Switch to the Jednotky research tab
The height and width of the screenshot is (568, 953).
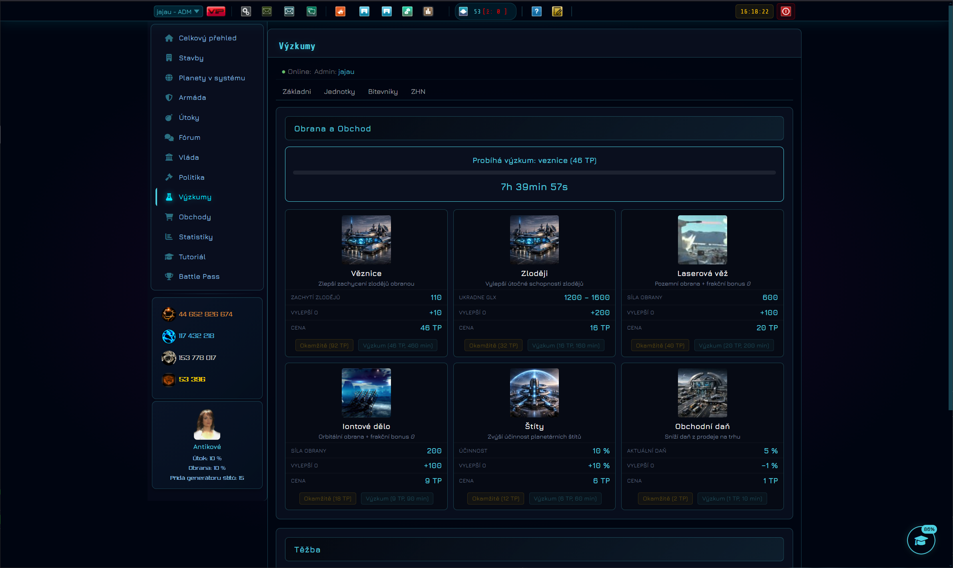pyautogui.click(x=339, y=91)
